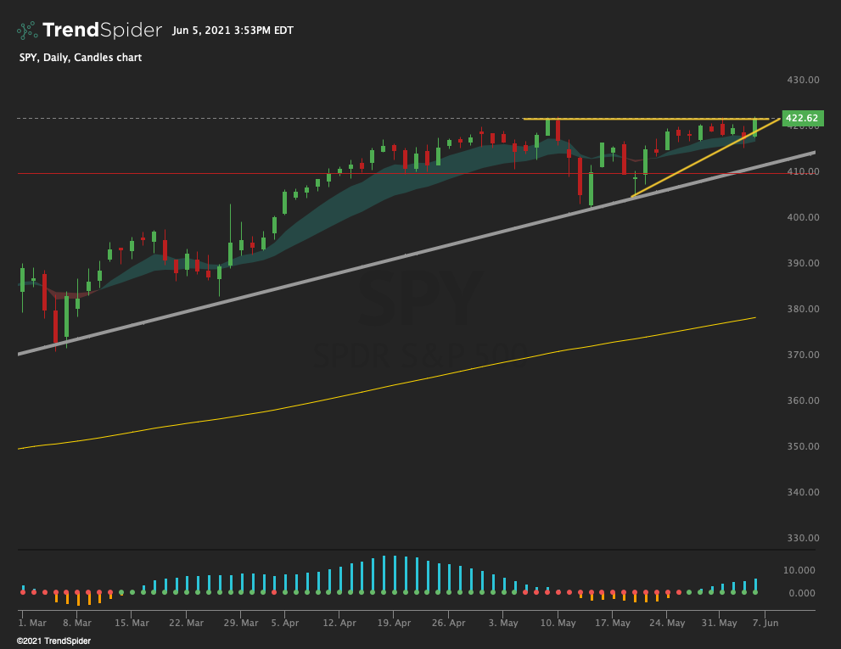Screen dimensions: 841x649
Task: Select the 360.00 price axis label
Action: [x=803, y=400]
